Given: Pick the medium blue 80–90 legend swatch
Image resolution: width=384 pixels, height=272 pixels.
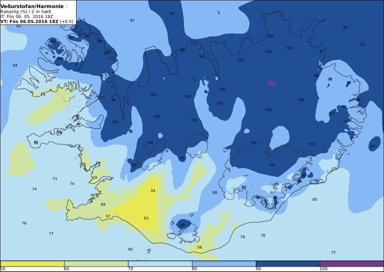Looking at the screenshot, I should (x=224, y=264).
